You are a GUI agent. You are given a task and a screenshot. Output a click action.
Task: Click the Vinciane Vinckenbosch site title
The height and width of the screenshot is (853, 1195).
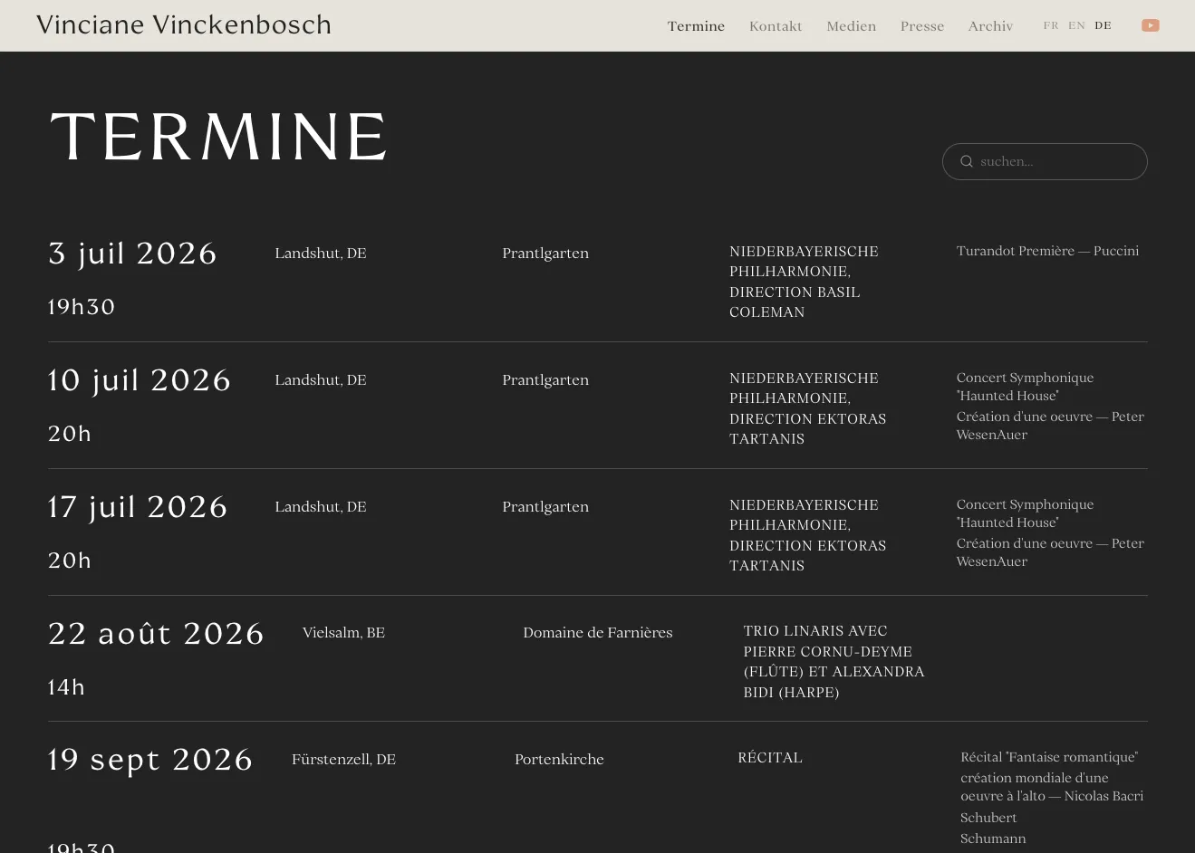pyautogui.click(x=184, y=25)
